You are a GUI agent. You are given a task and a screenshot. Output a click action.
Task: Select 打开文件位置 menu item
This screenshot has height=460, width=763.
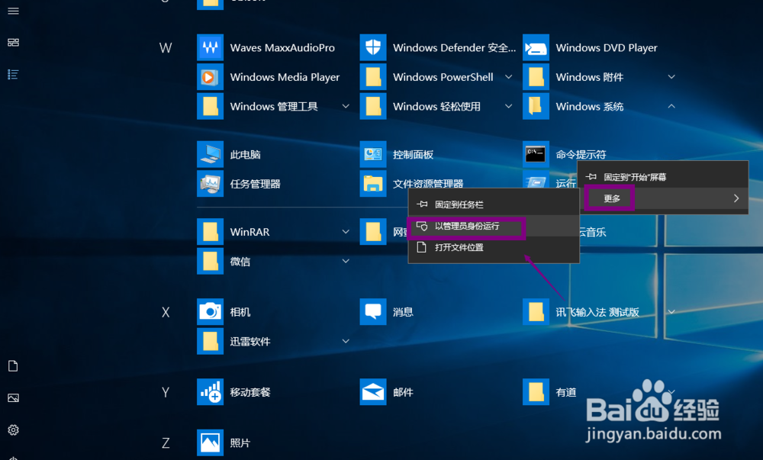pyautogui.click(x=494, y=247)
